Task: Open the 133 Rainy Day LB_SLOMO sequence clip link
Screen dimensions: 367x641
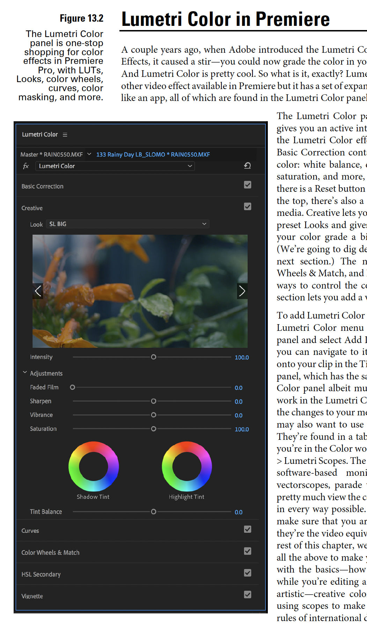Action: 153,154
